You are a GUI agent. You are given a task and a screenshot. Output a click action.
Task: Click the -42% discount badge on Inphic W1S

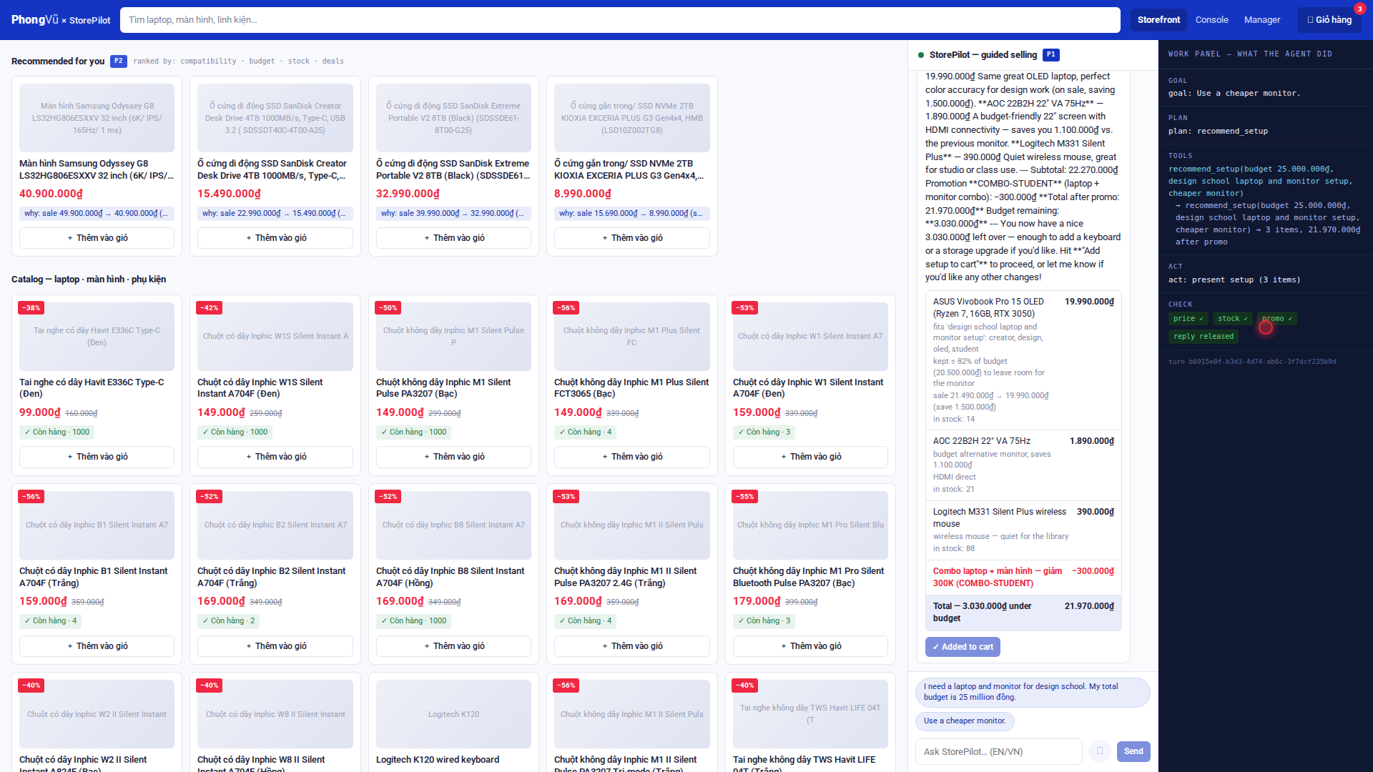tap(210, 308)
